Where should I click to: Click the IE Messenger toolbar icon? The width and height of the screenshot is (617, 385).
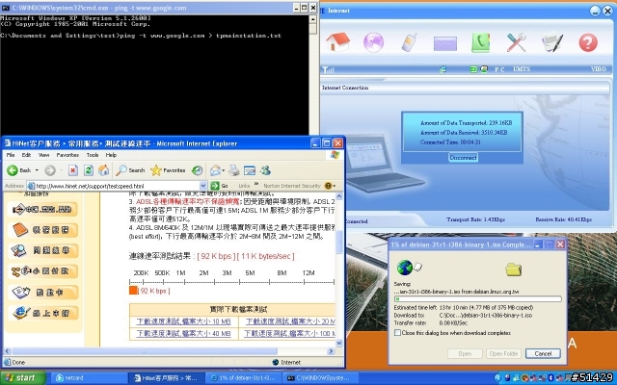[266, 170]
